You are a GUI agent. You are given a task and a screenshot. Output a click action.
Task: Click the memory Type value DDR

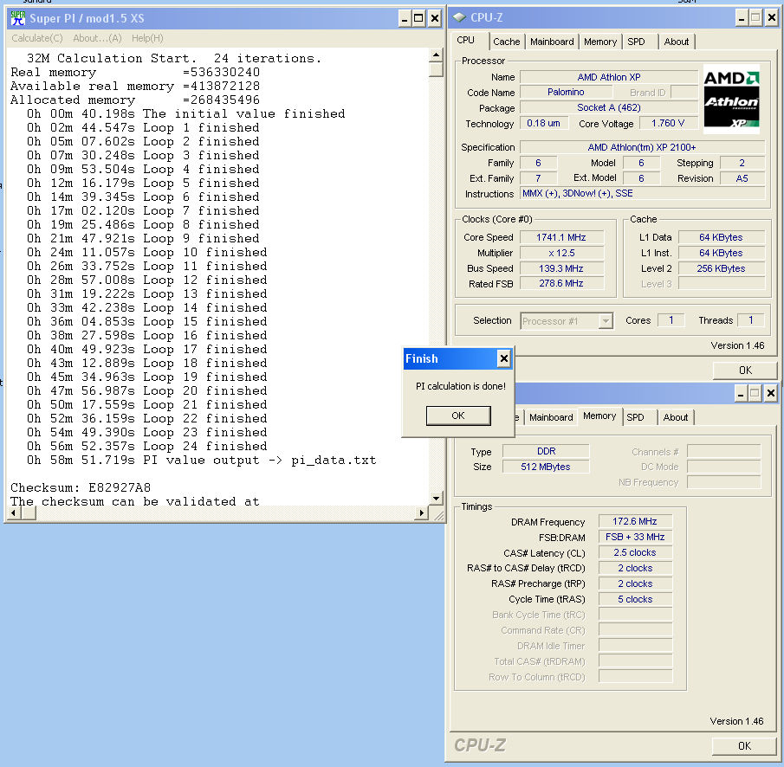(546, 451)
